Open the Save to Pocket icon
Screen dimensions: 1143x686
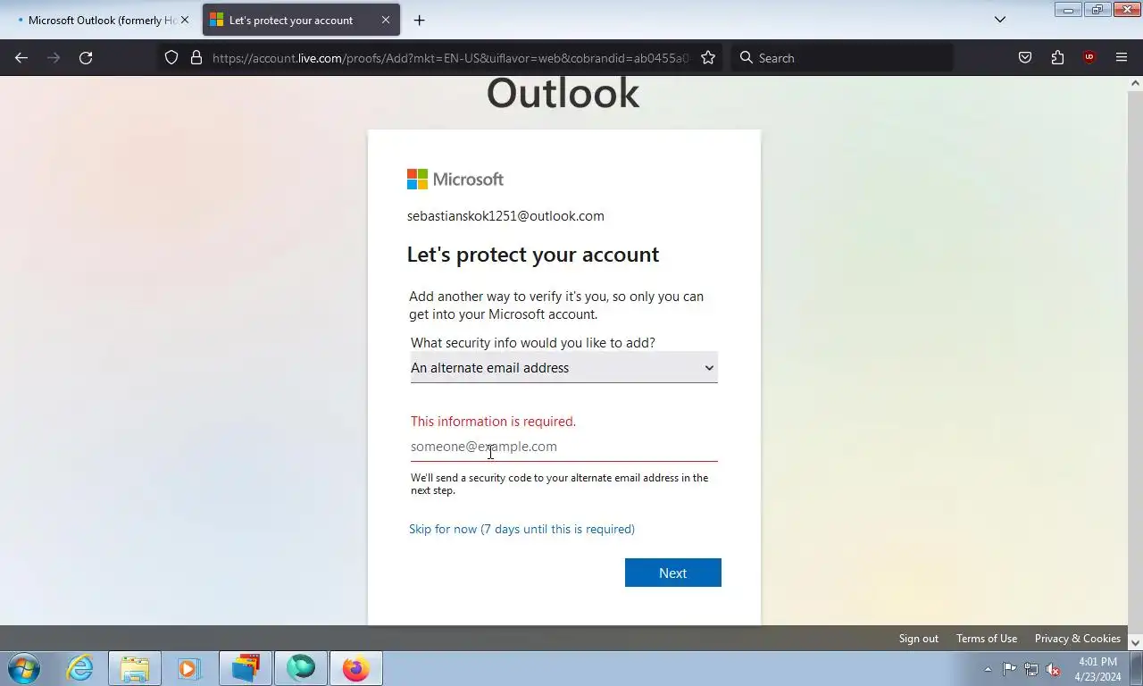pyautogui.click(x=1025, y=57)
